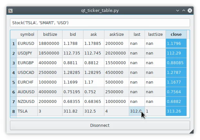
Task: Select TSLA bid value 311.82
Action: pos(73,111)
